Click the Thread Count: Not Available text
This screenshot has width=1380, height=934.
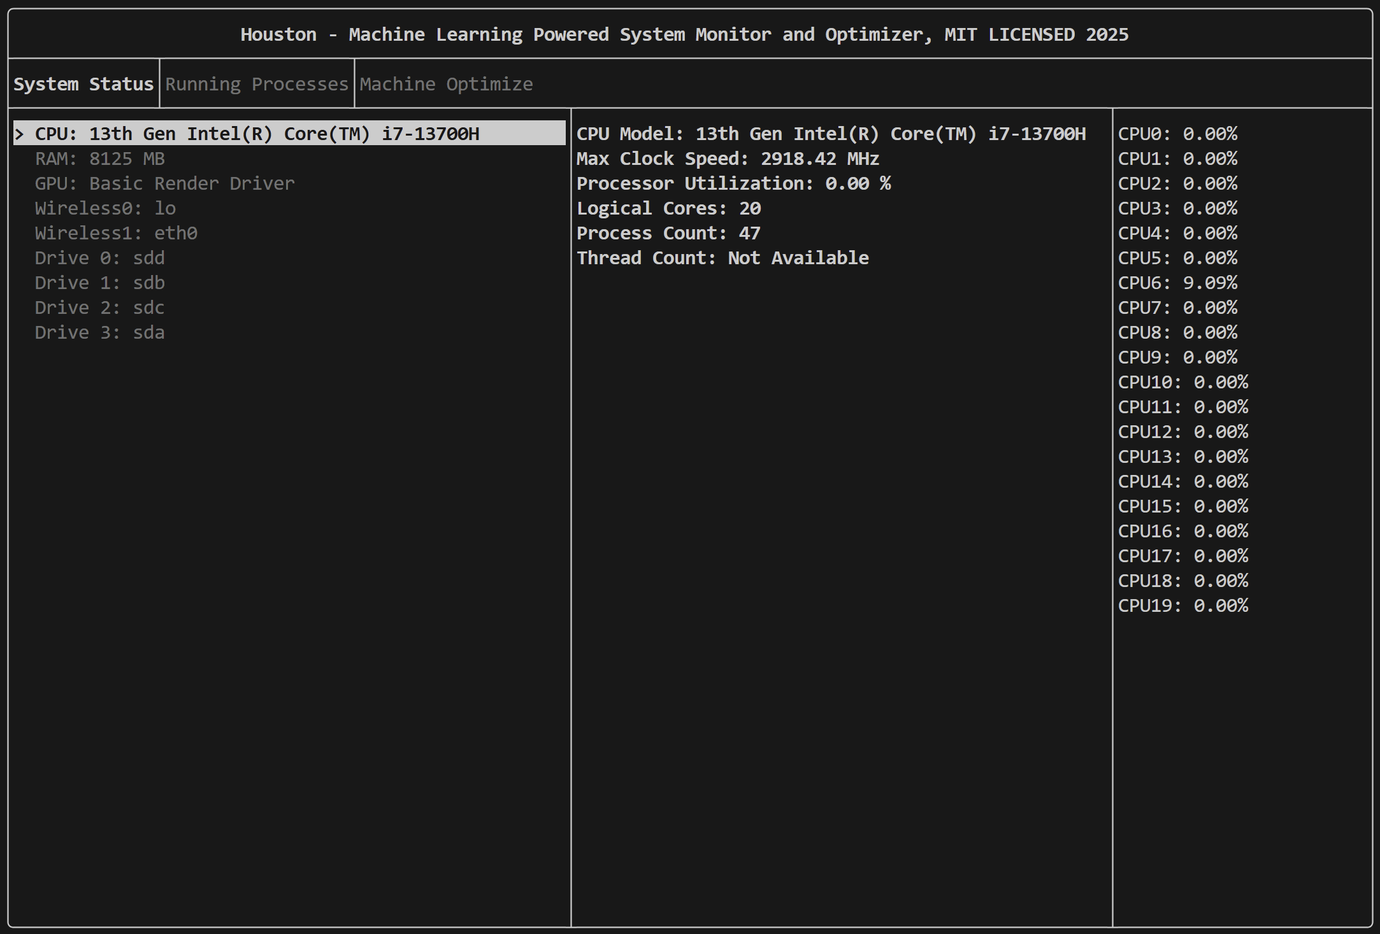pyautogui.click(x=722, y=258)
